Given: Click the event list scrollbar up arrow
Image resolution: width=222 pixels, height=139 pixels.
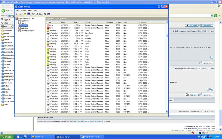Looking at the screenshot, I should (167, 22).
